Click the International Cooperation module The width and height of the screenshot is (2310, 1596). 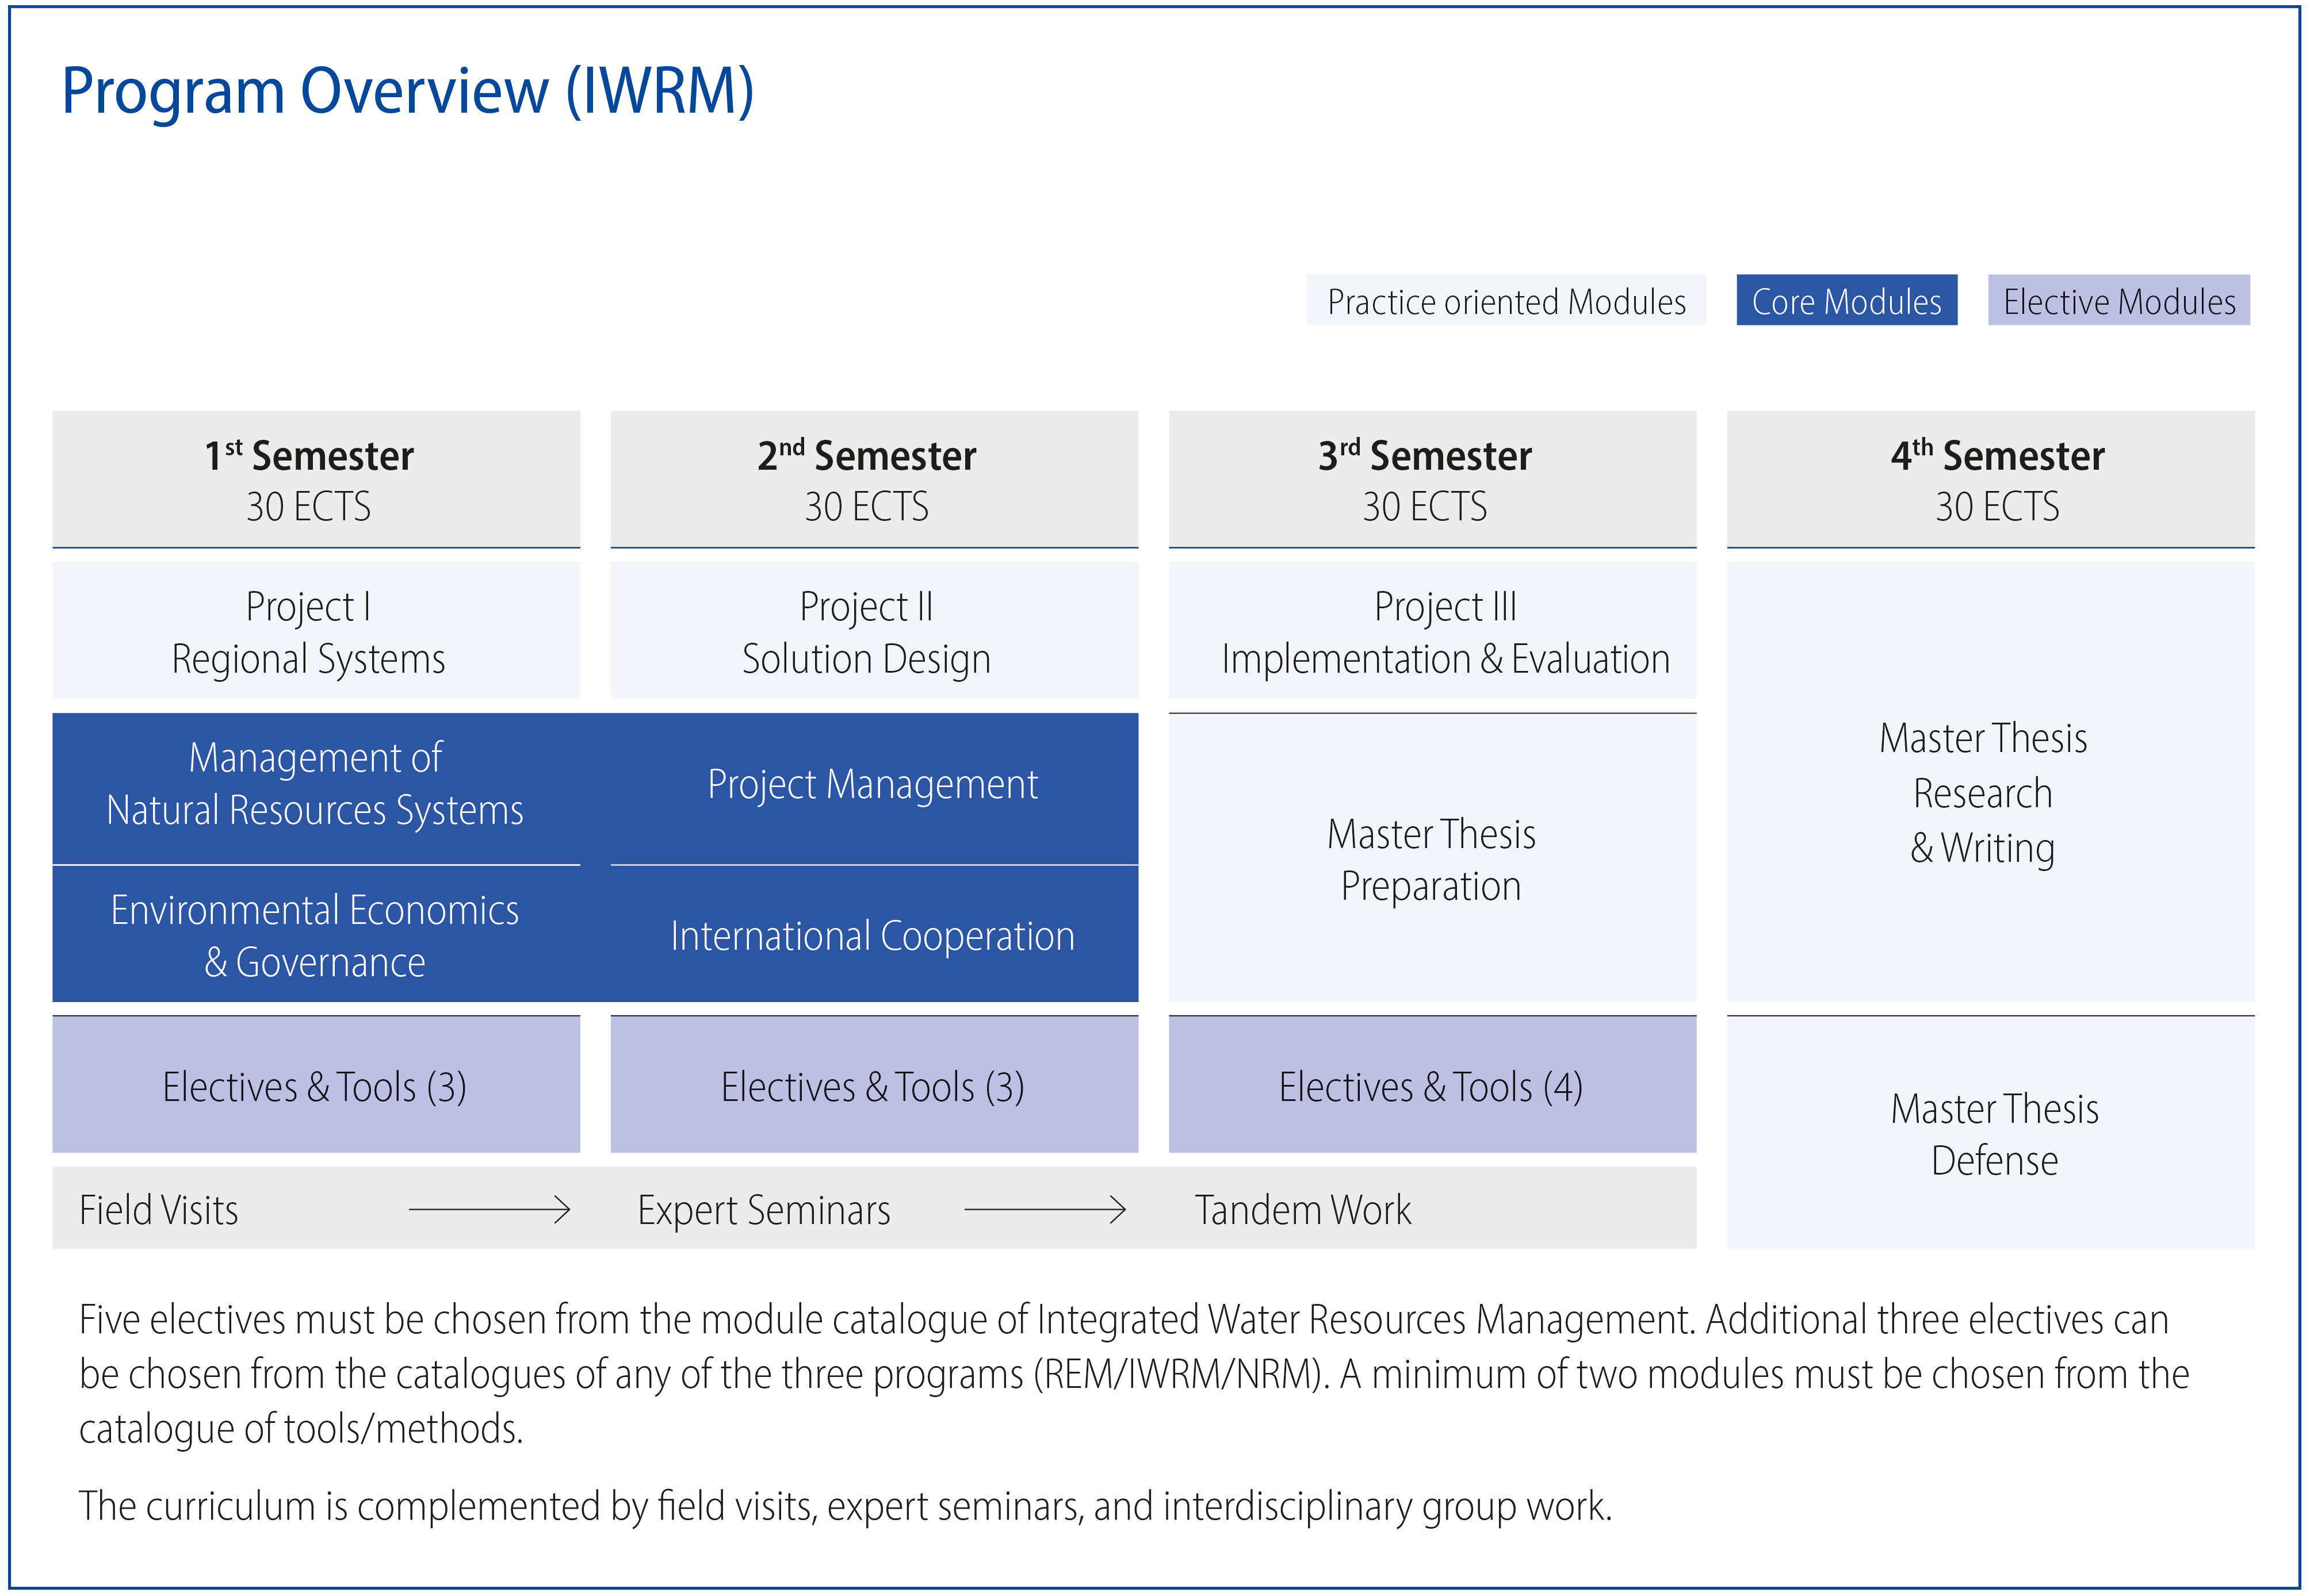(874, 934)
